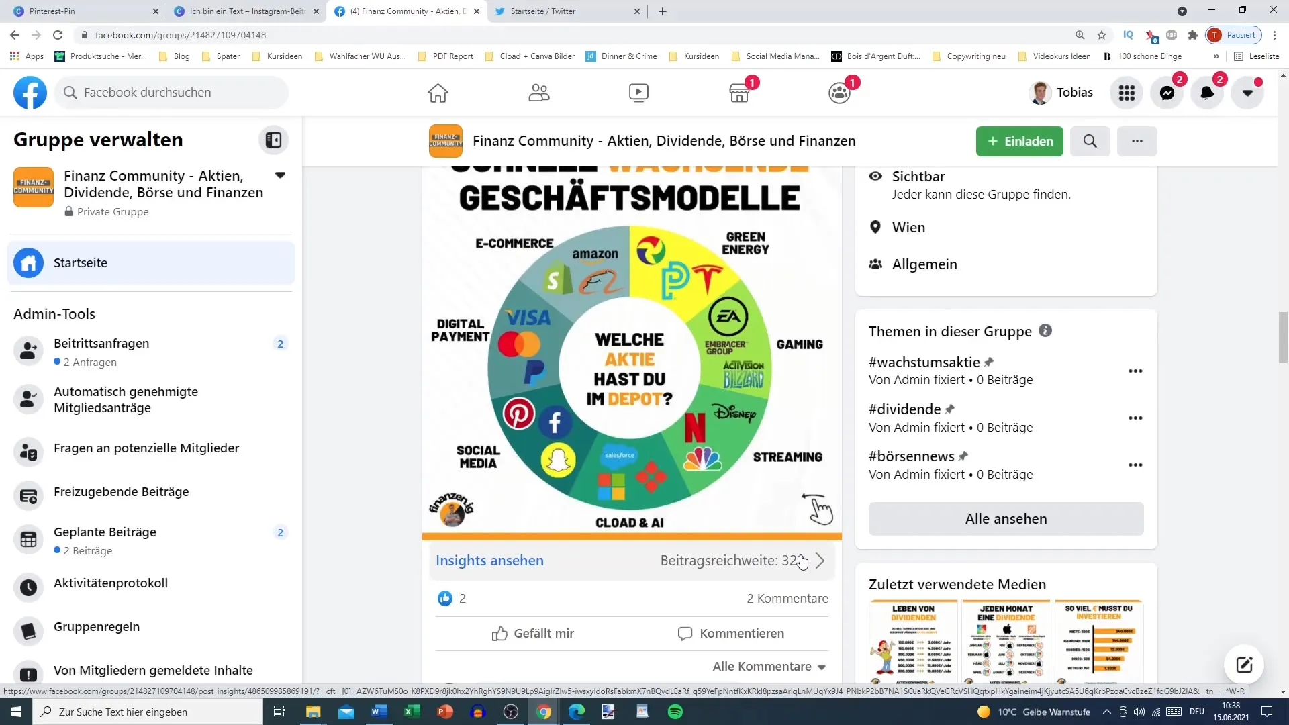This screenshot has height=725, width=1289.
Task: Click the like reaction count icon
Action: [444, 599]
